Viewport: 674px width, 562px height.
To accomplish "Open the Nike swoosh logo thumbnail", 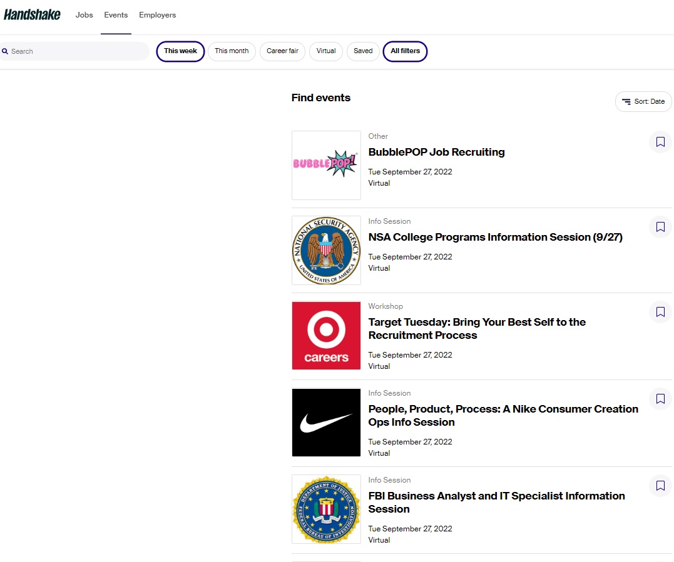I will pos(326,423).
